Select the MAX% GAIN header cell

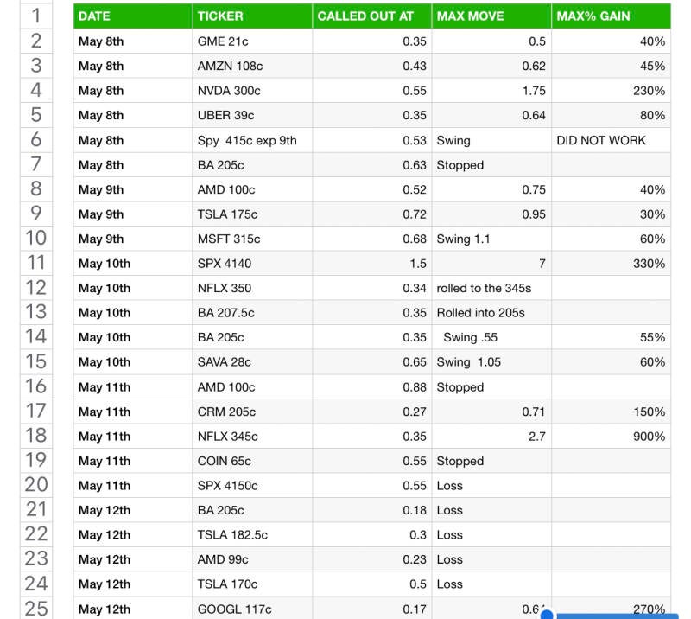tap(611, 16)
